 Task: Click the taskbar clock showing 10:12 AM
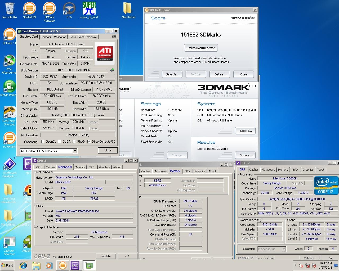pyautogui.click(x=325, y=265)
